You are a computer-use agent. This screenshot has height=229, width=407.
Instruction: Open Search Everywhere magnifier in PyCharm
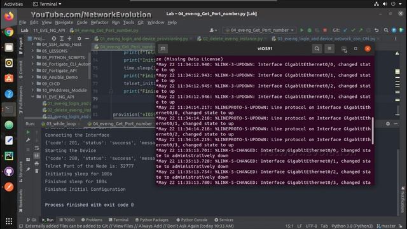click(386, 31)
